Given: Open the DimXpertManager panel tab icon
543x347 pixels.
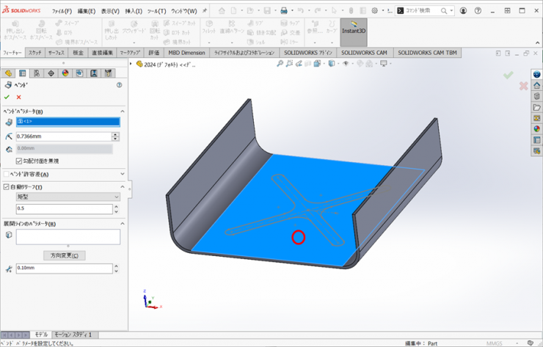Looking at the screenshot, I should [51, 73].
